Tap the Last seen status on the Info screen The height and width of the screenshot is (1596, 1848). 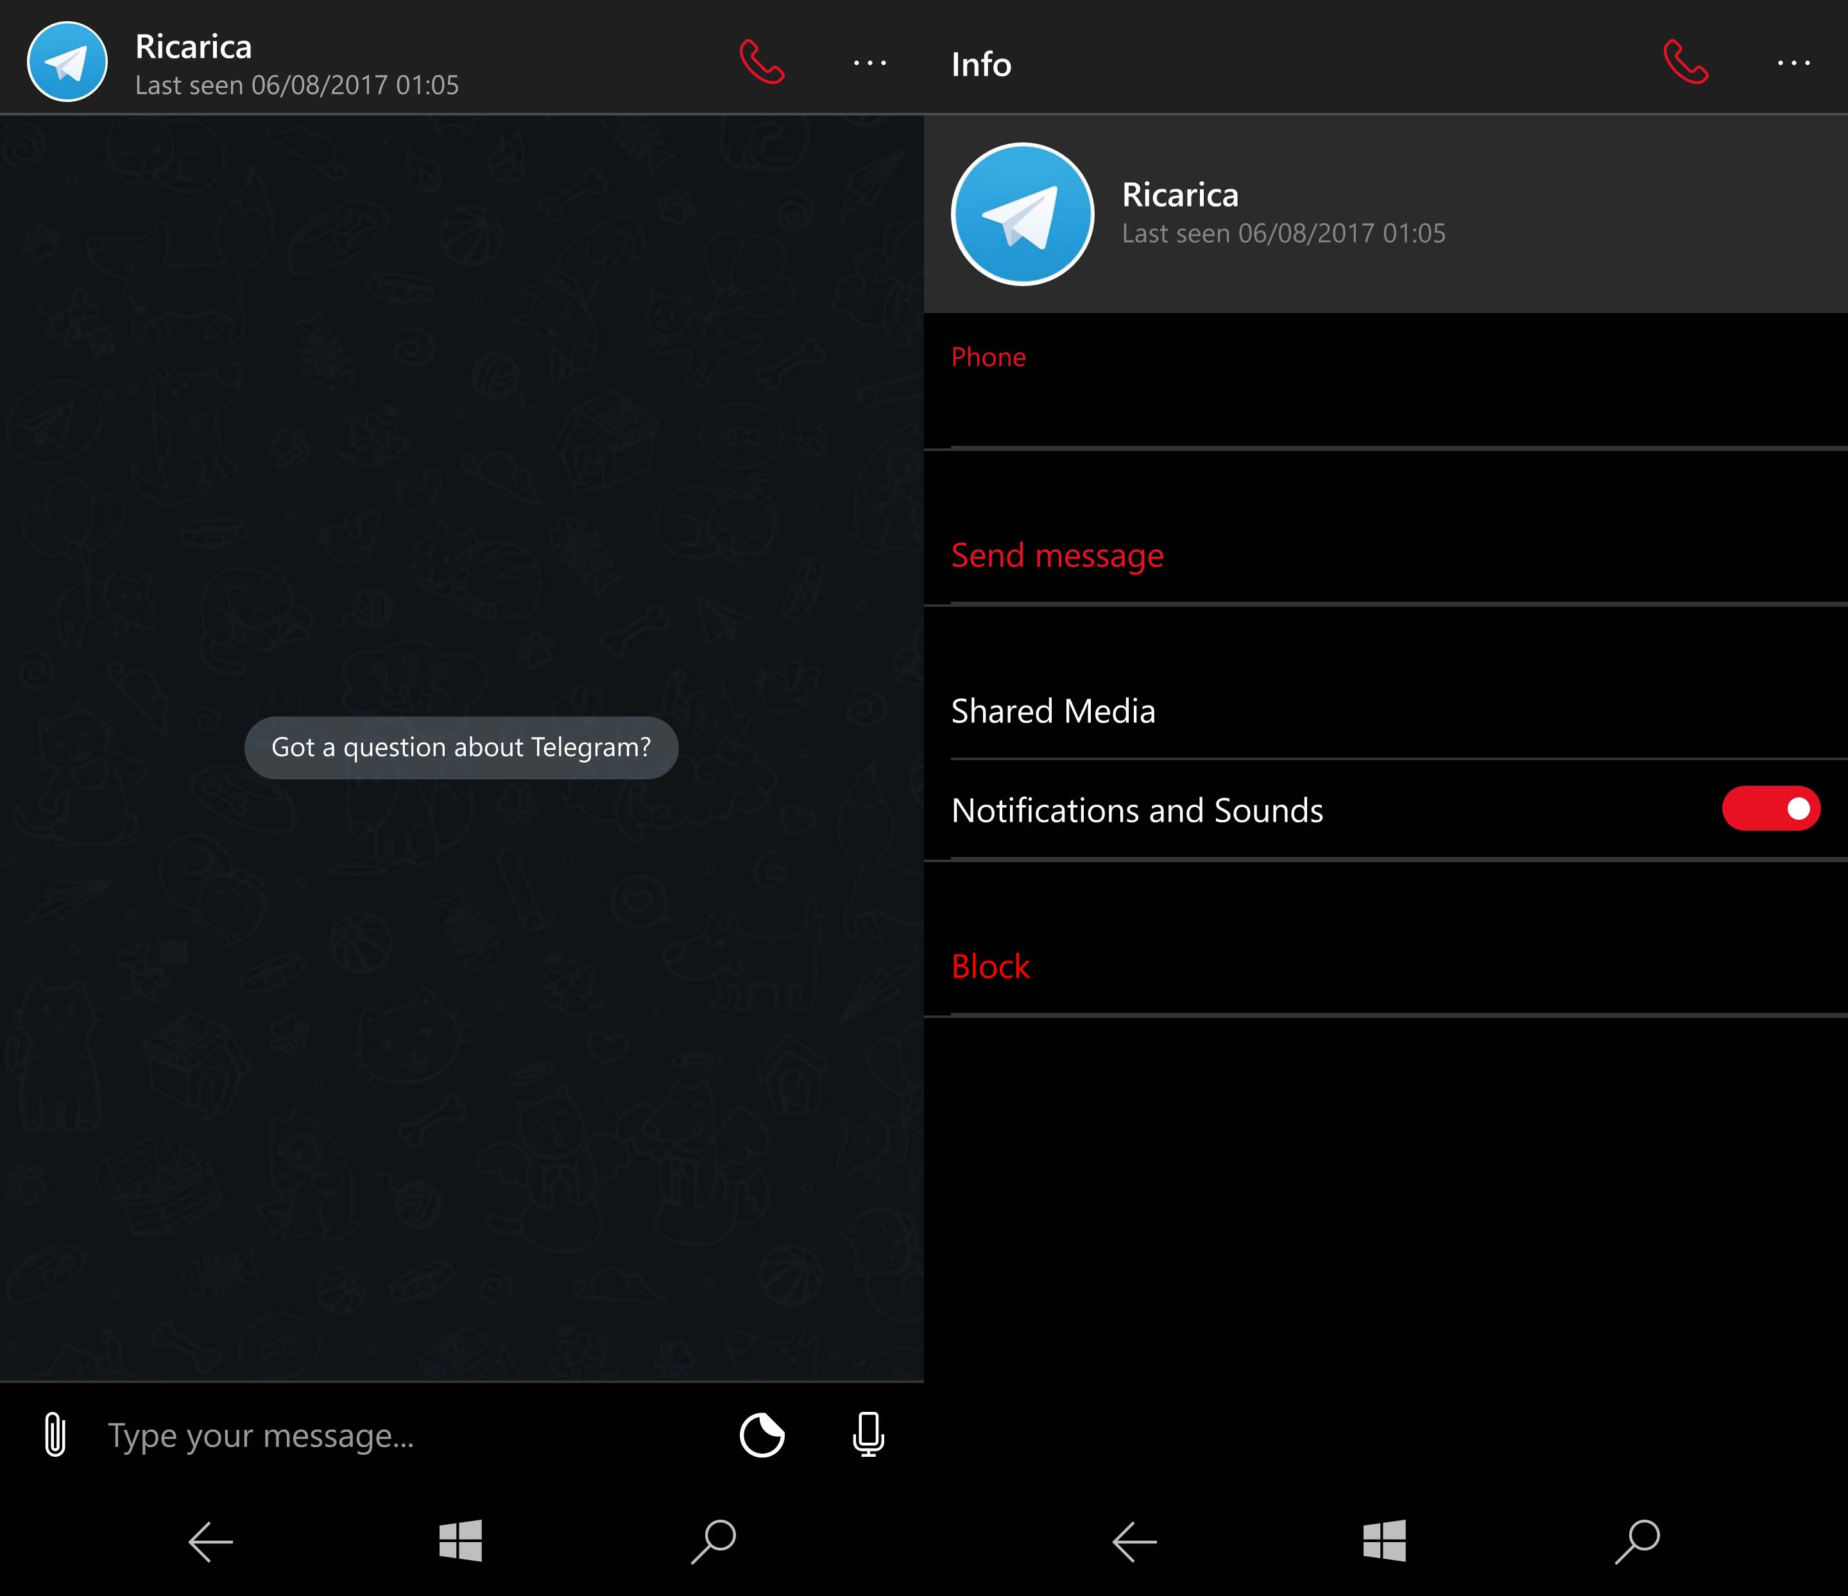tap(1283, 233)
